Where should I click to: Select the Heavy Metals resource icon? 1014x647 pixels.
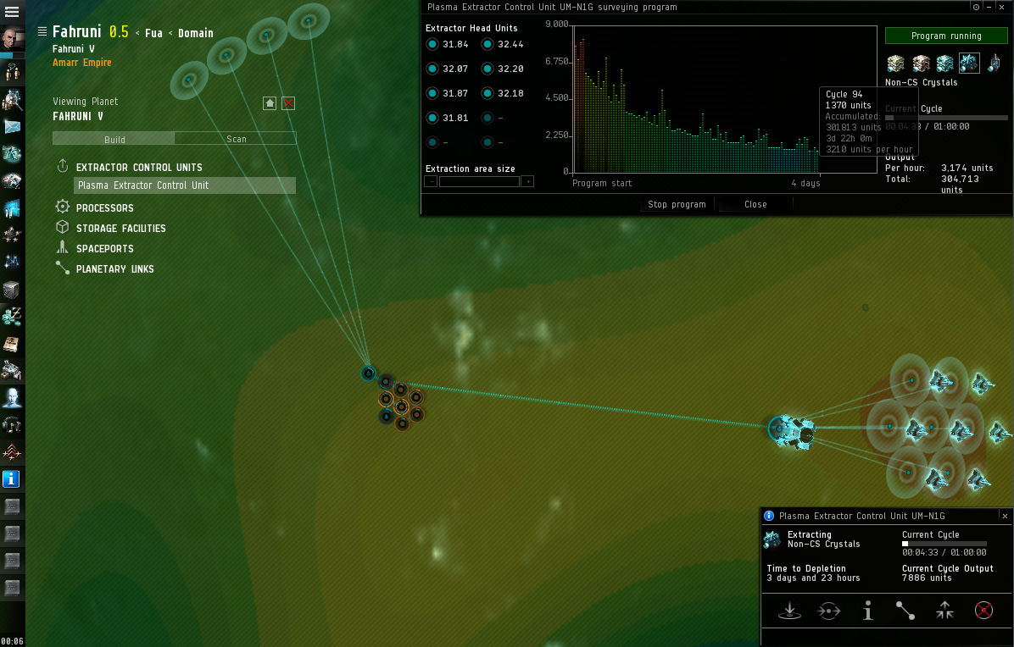coord(921,64)
